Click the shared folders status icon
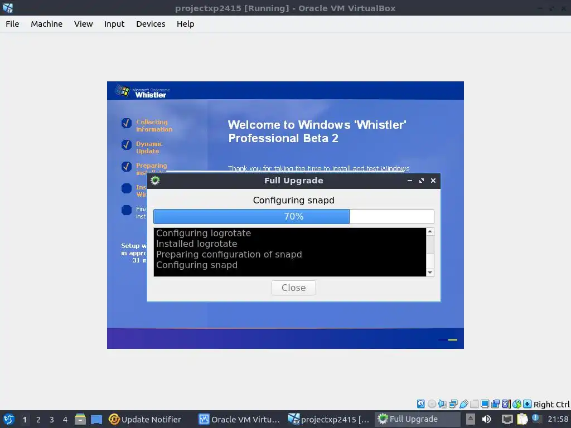This screenshot has width=571, height=428. point(474,403)
